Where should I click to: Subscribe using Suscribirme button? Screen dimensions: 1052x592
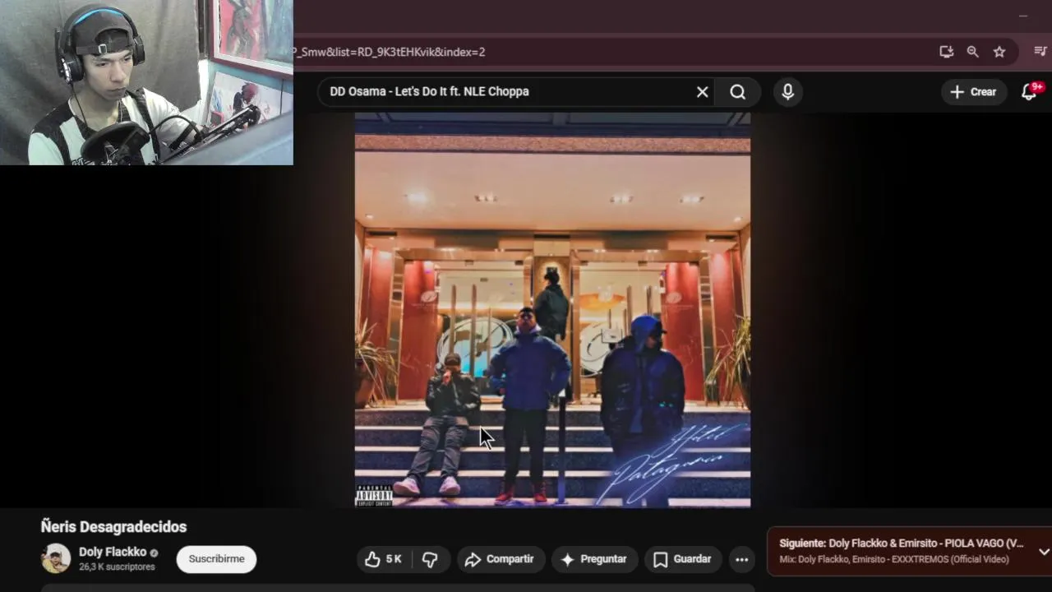[216, 559]
